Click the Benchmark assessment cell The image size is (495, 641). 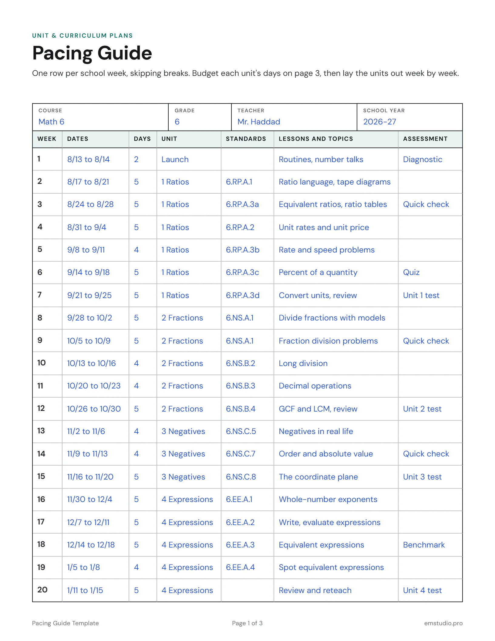[430, 545]
